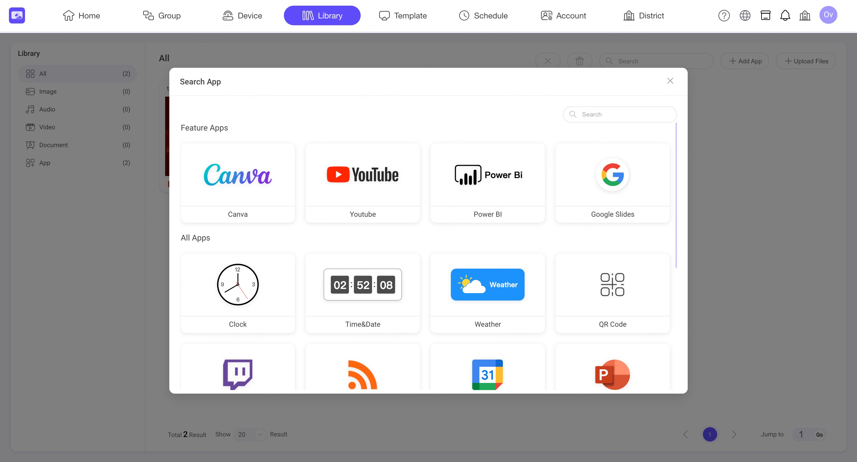Choose the Youtube feature app
The image size is (857, 462).
pos(363,183)
